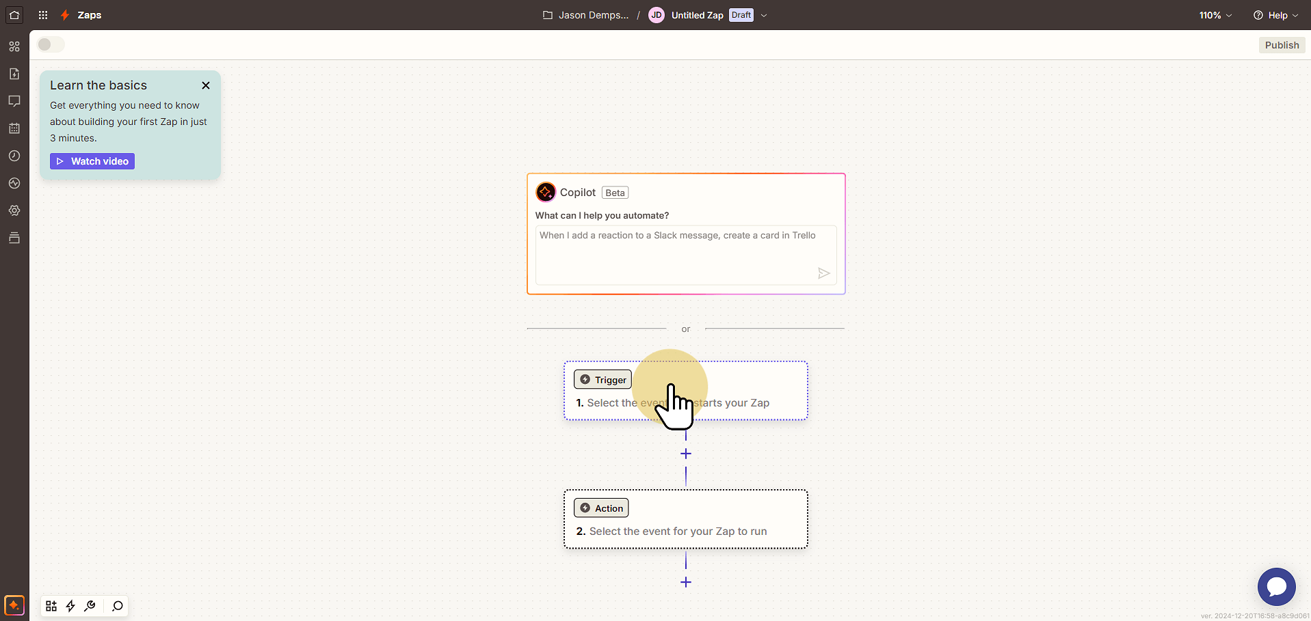Open the settings gear in left sidebar
This screenshot has height=621, width=1311.
[x=14, y=210]
